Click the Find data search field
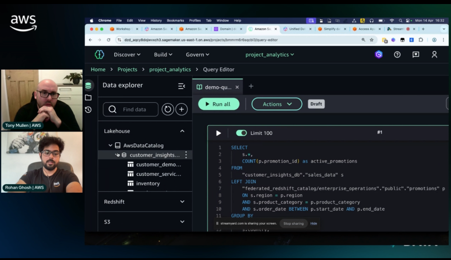The height and width of the screenshot is (260, 451). tap(134, 110)
